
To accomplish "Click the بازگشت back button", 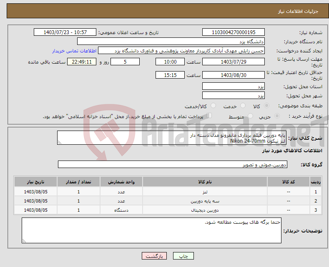I will click(154, 256).
